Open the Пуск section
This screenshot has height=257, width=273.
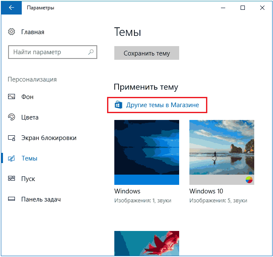point(28,179)
